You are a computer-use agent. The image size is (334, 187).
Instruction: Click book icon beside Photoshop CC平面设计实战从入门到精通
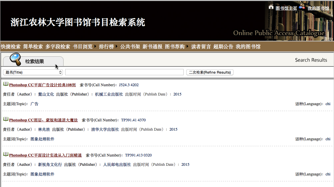(6, 155)
